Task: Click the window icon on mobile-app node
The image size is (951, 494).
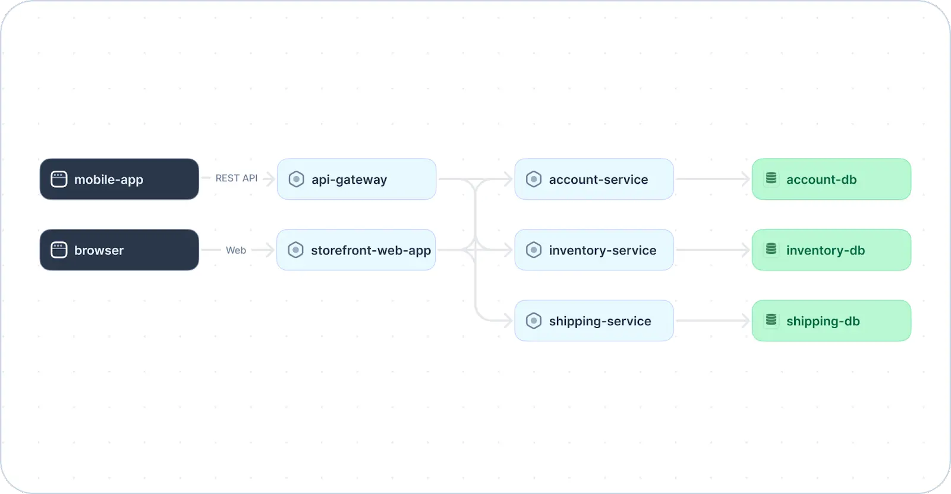Action: pos(59,179)
